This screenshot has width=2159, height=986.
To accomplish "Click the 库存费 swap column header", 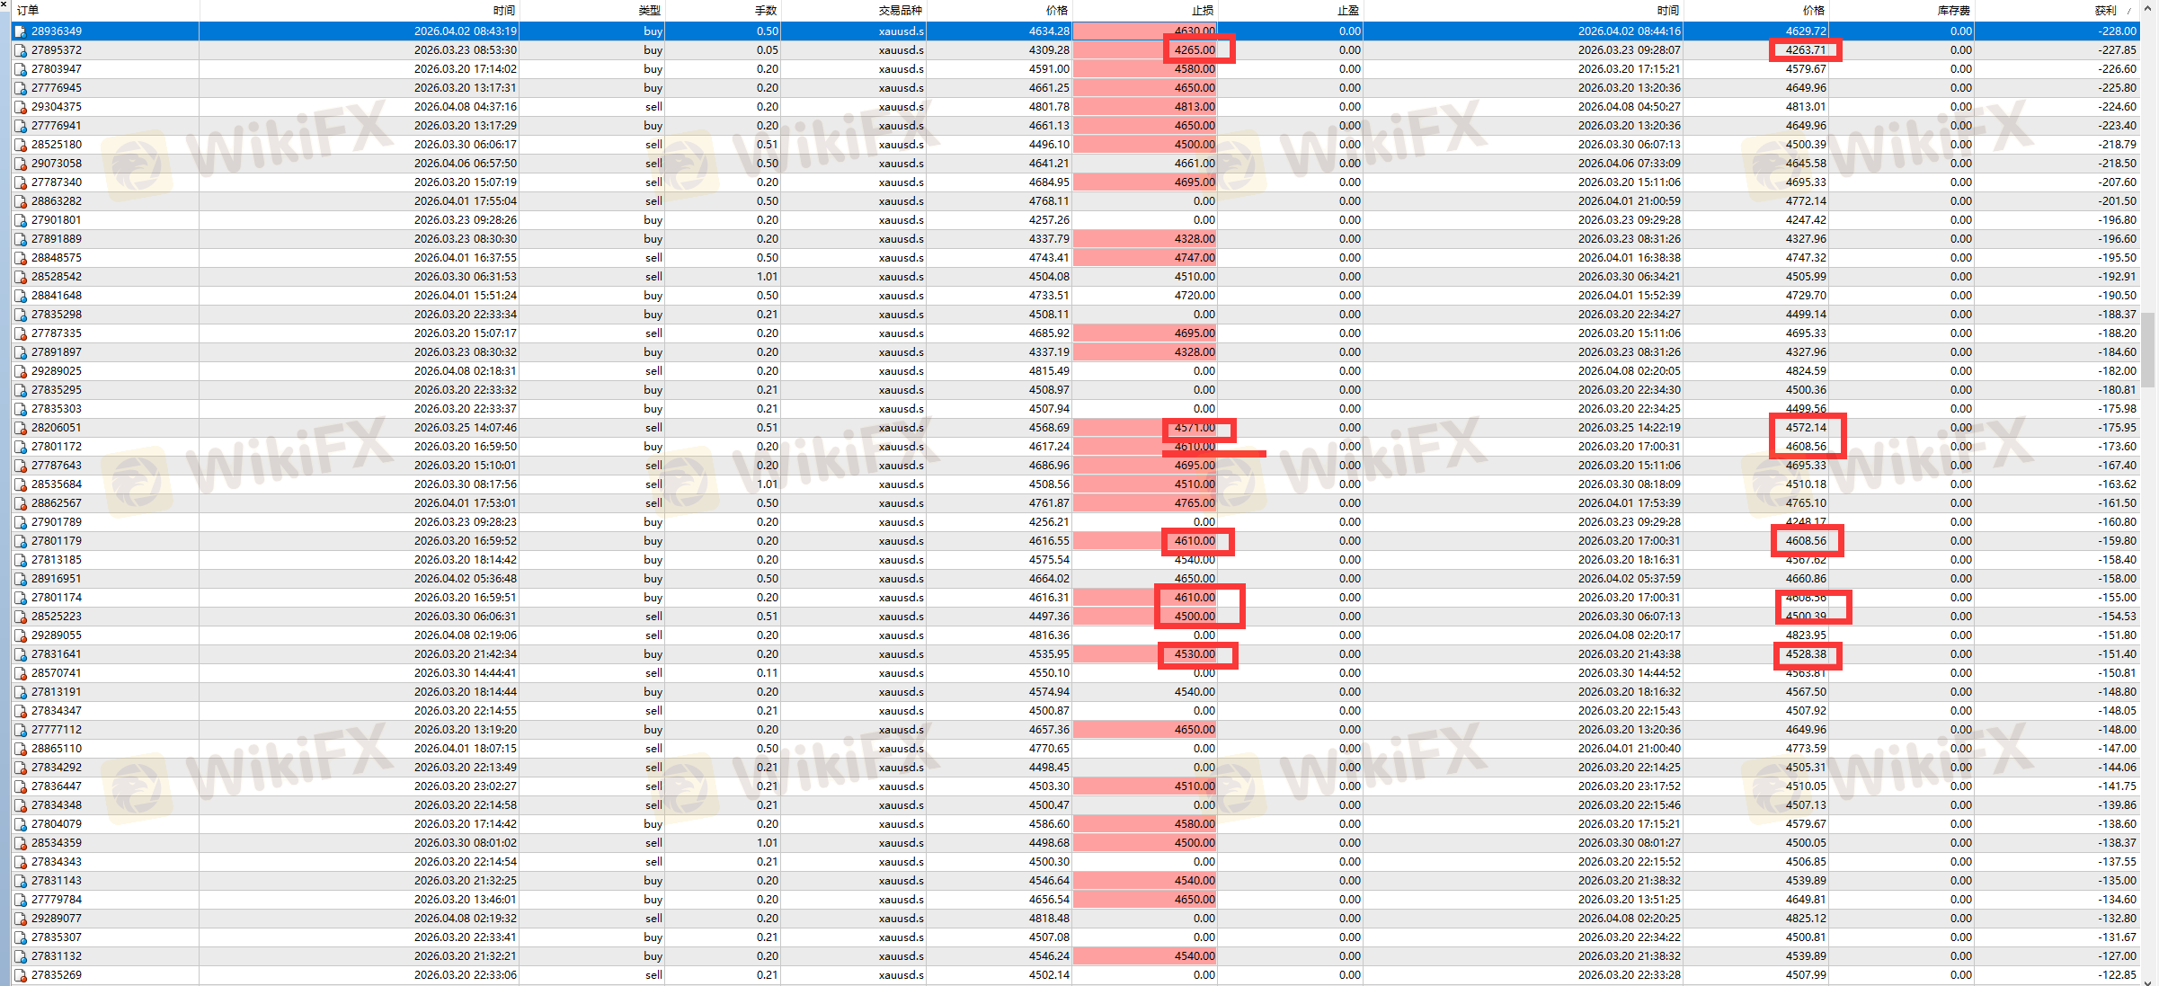I will click(1953, 11).
